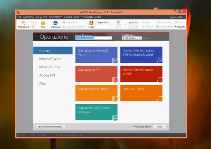Screen dimensions: 211x149
Task: Click the Seguici su FB link
Action: [176, 17]
